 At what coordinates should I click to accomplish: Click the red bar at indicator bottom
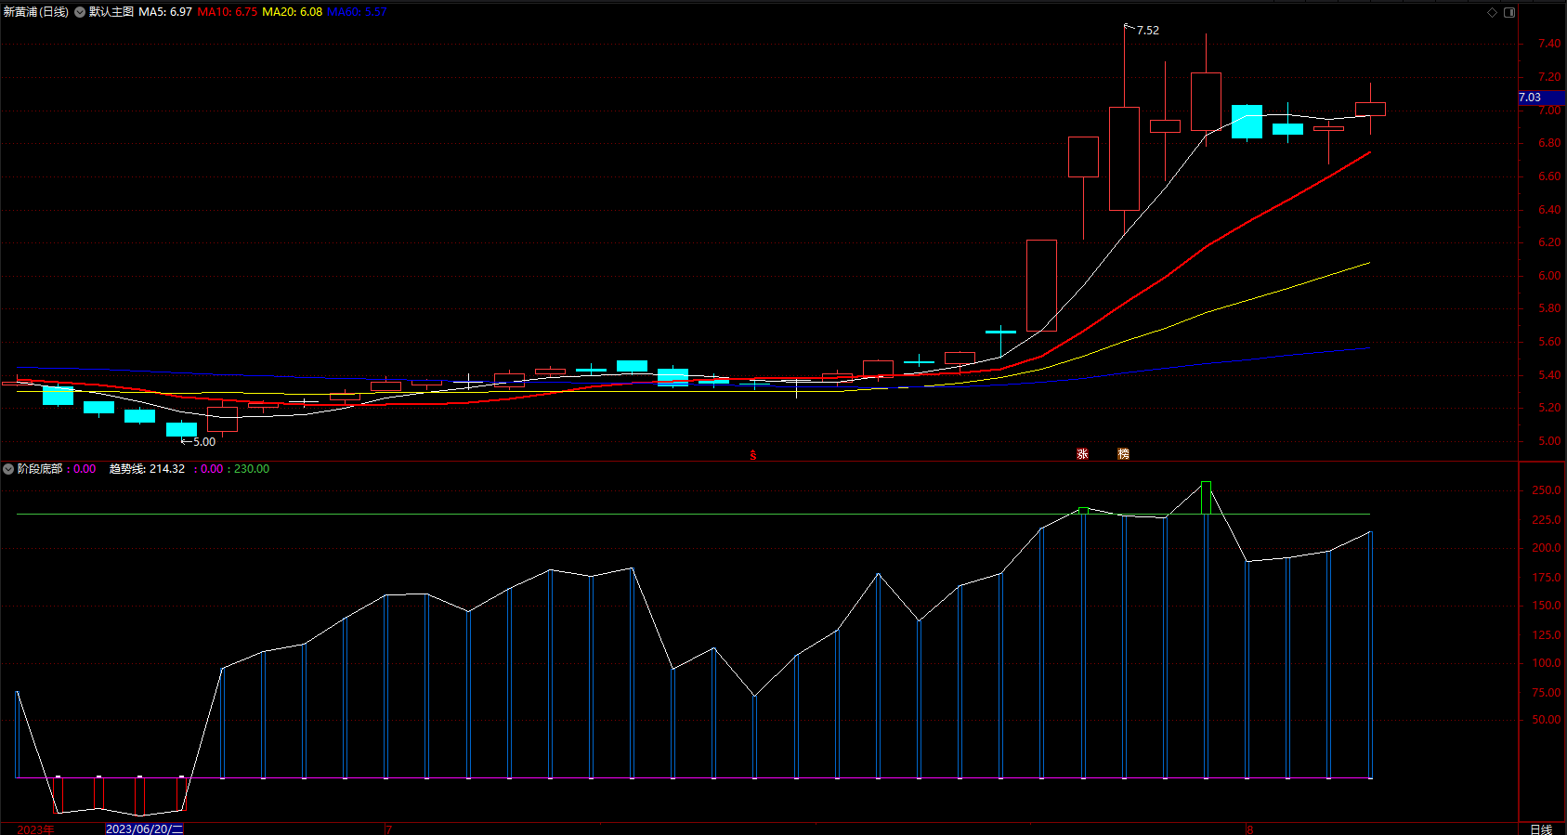click(181, 794)
